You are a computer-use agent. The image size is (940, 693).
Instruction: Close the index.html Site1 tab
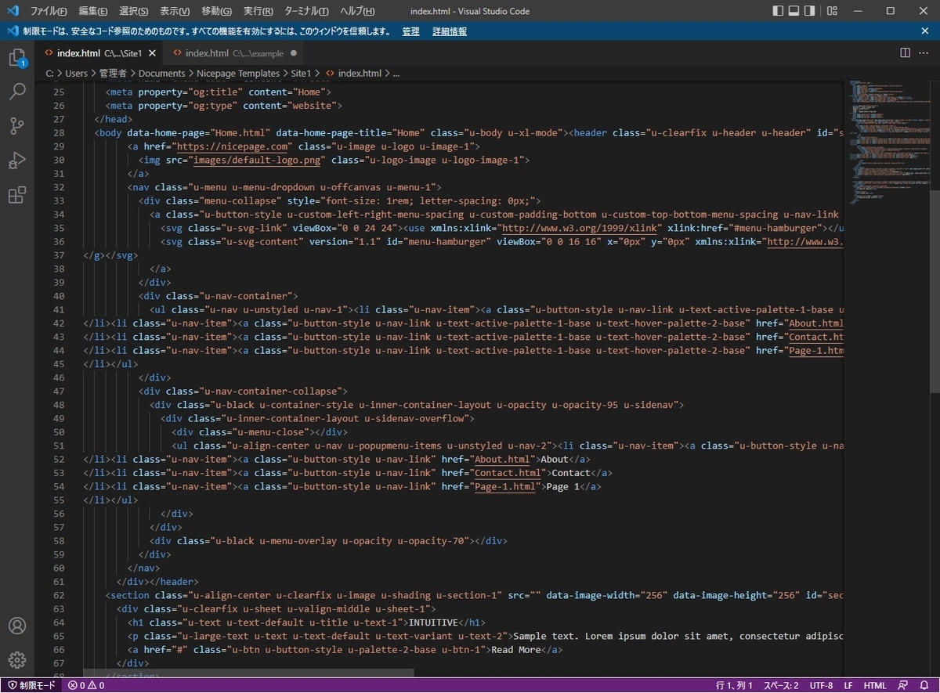(x=152, y=53)
